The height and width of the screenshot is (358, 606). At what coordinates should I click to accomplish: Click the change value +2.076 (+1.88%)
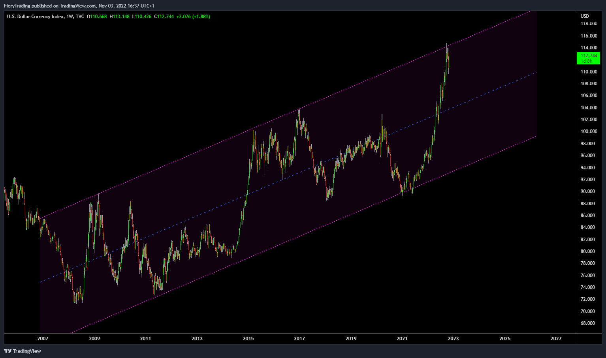click(x=193, y=17)
